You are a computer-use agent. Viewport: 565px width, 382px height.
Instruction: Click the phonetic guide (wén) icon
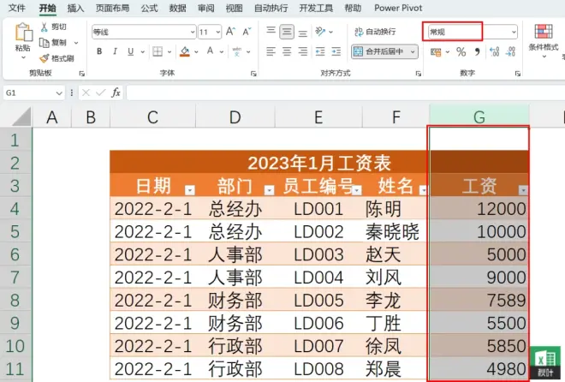pyautogui.click(x=237, y=51)
